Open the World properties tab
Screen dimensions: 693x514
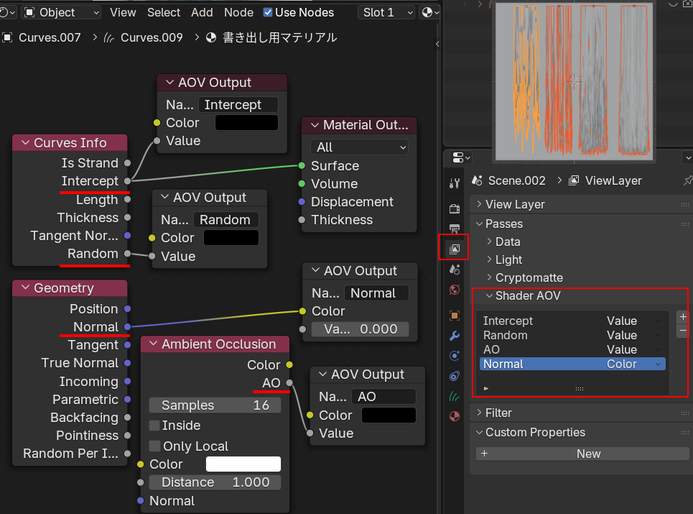[454, 290]
